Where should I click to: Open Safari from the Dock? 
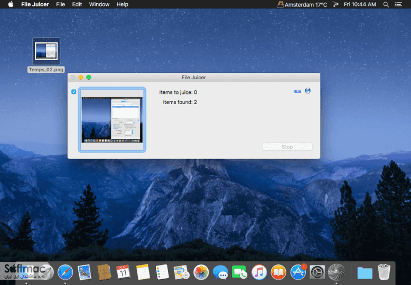(x=65, y=272)
